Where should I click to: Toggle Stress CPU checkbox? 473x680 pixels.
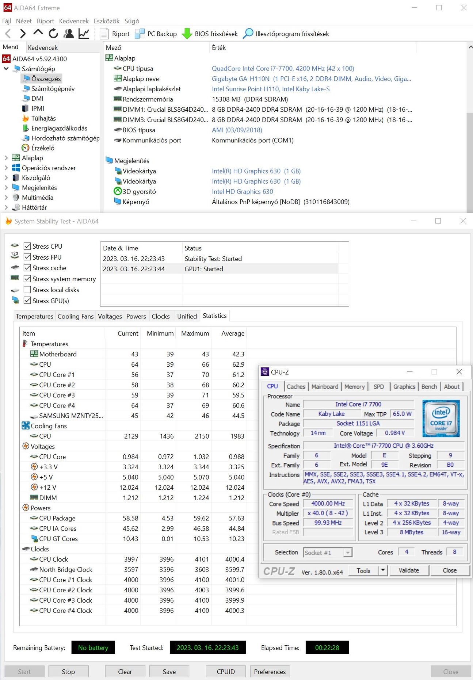[27, 246]
